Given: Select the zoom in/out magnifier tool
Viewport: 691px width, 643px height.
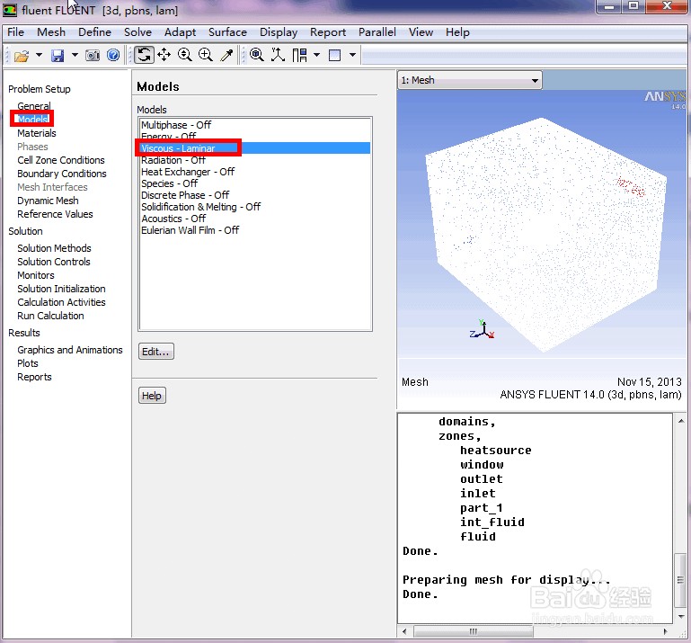Looking at the screenshot, I should pyautogui.click(x=184, y=55).
